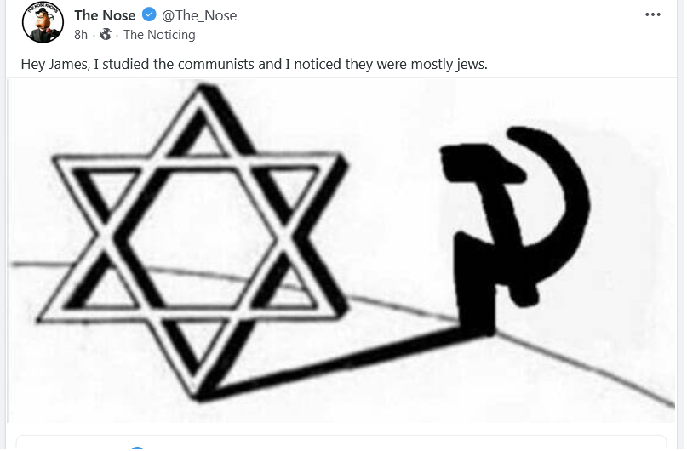
Task: Click the partial blue badge in quoted card
Action: [x=137, y=448]
